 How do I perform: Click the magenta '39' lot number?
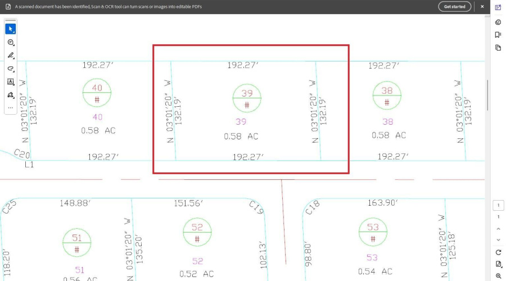(241, 121)
